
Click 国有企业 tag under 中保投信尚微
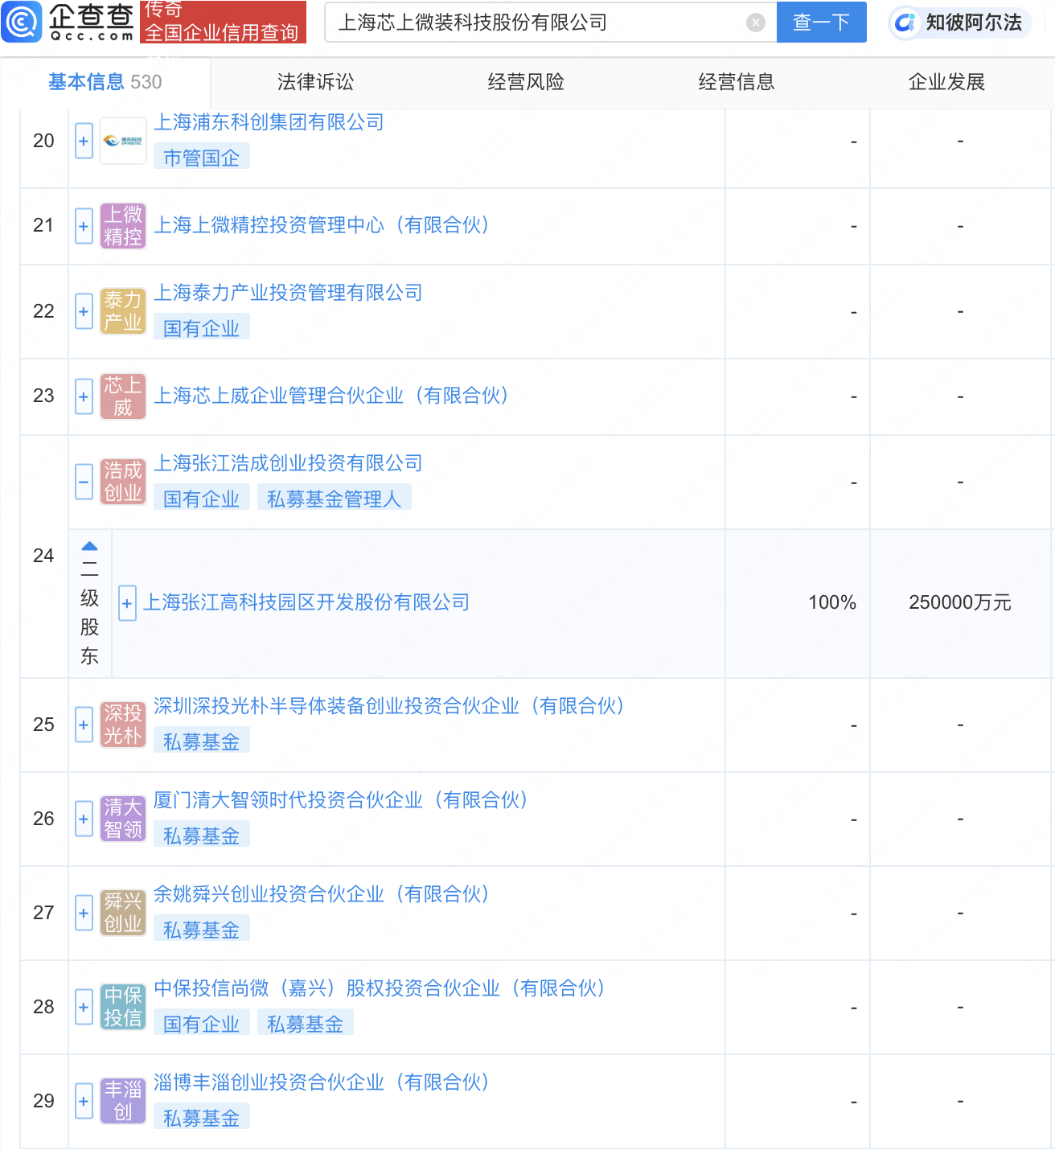[x=202, y=1024]
